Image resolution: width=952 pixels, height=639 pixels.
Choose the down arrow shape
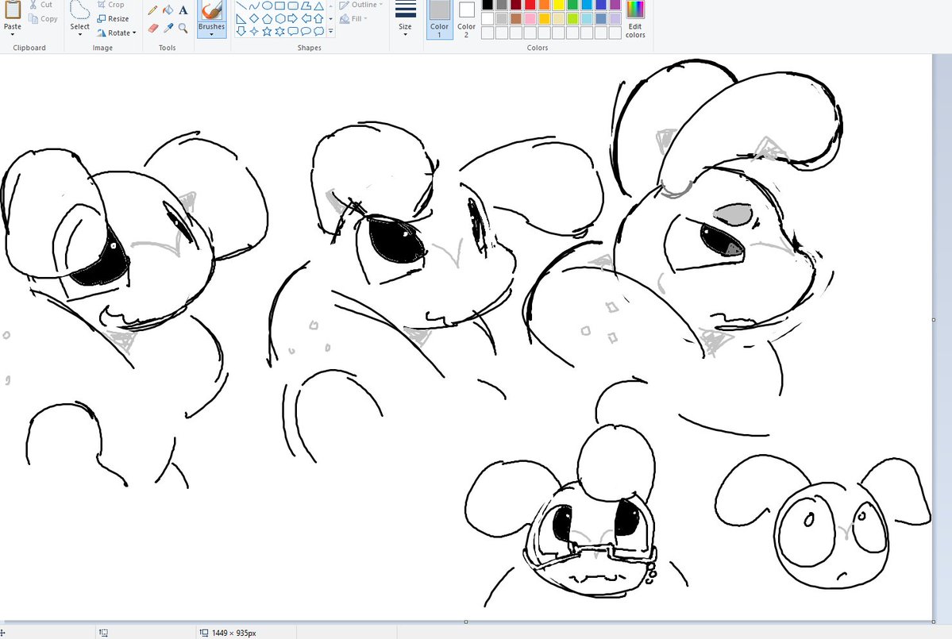point(241,31)
